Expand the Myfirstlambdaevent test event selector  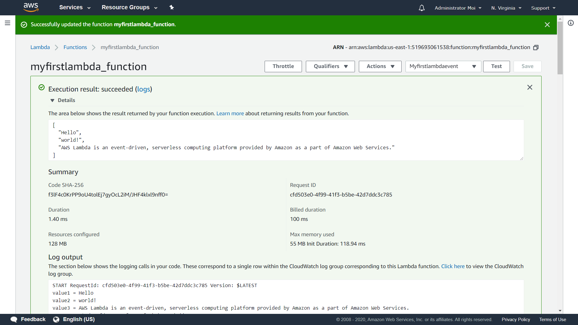(443, 67)
